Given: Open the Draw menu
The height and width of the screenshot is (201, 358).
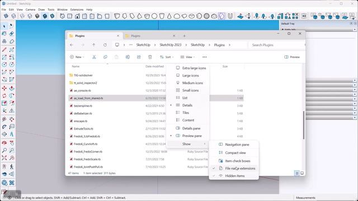Looking at the screenshot, I should click(x=41, y=9).
